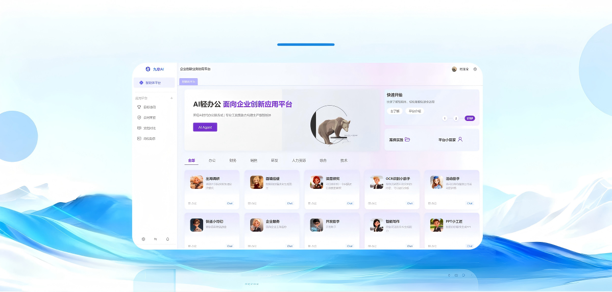612x292 pixels.
Task: Open the highlighted sidebar platform entry icon
Action: coord(141,83)
